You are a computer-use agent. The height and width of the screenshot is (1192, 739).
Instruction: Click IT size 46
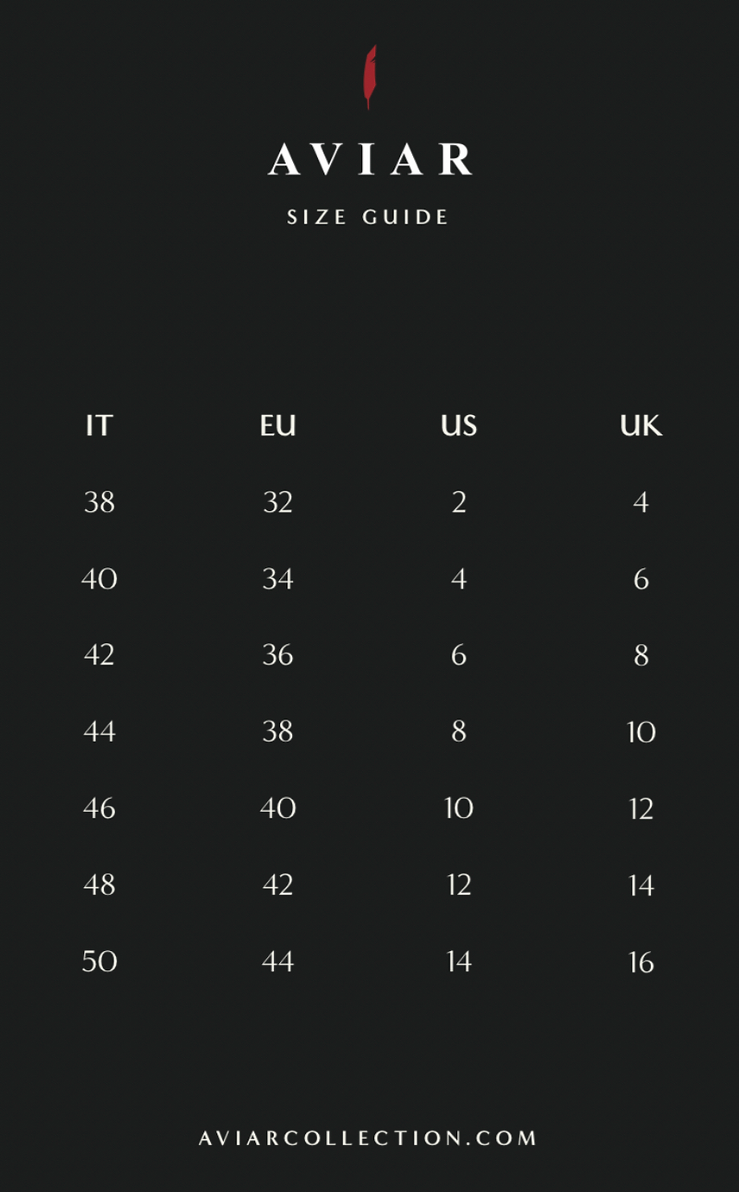pos(99,808)
